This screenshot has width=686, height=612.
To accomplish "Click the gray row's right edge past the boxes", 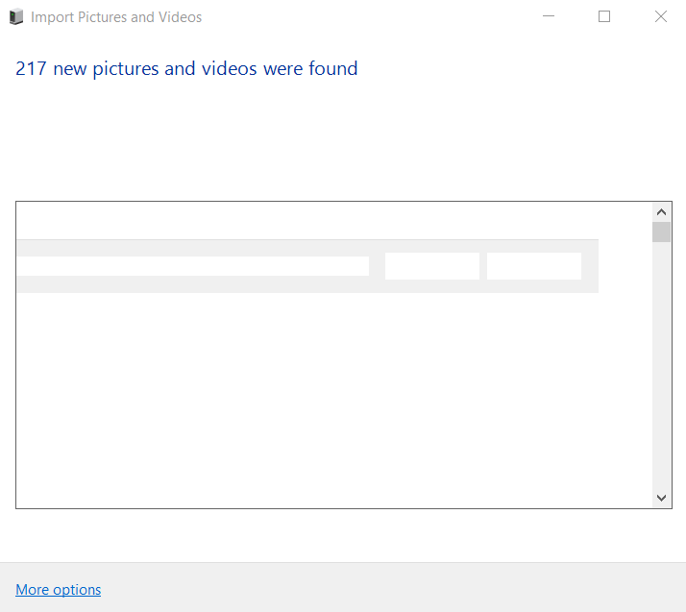I will (x=590, y=266).
